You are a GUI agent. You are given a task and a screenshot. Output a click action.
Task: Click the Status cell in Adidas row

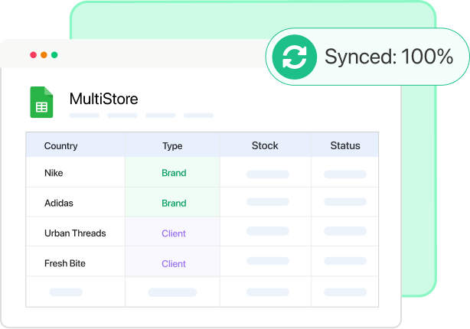click(344, 202)
